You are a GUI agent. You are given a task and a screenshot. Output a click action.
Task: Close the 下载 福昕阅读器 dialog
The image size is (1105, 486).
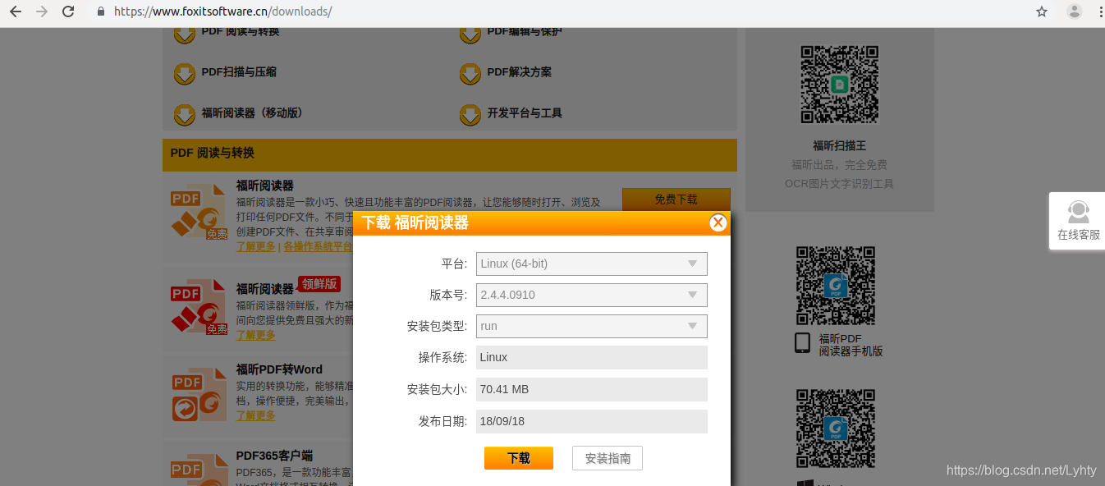click(x=718, y=222)
